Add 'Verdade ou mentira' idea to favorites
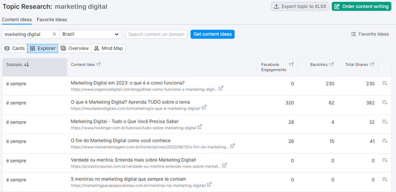 (384, 160)
